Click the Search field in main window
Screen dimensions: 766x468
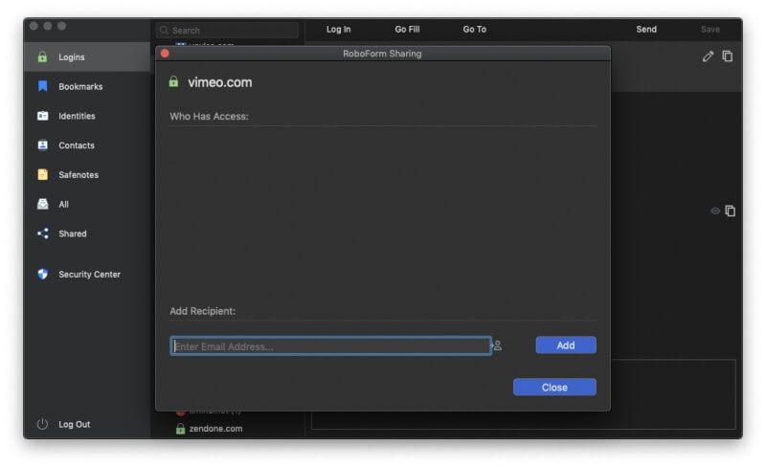228,31
